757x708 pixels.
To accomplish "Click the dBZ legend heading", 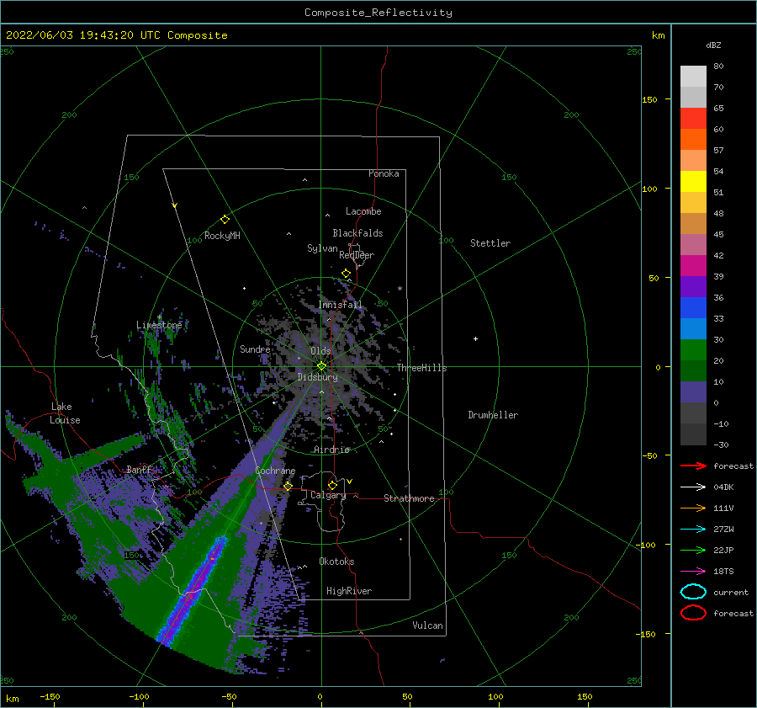I will pyautogui.click(x=713, y=45).
